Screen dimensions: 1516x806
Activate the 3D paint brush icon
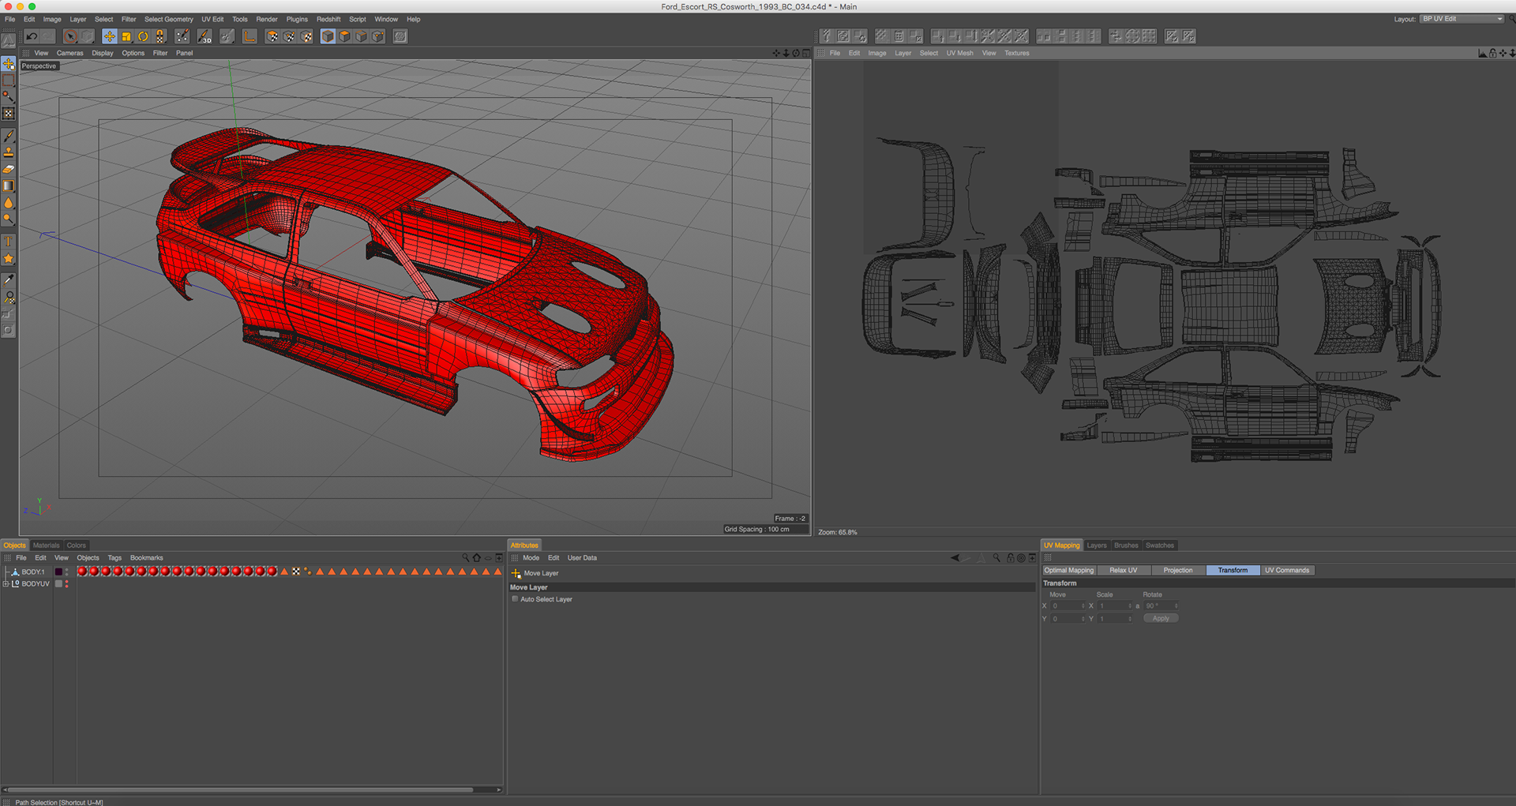[x=205, y=36]
